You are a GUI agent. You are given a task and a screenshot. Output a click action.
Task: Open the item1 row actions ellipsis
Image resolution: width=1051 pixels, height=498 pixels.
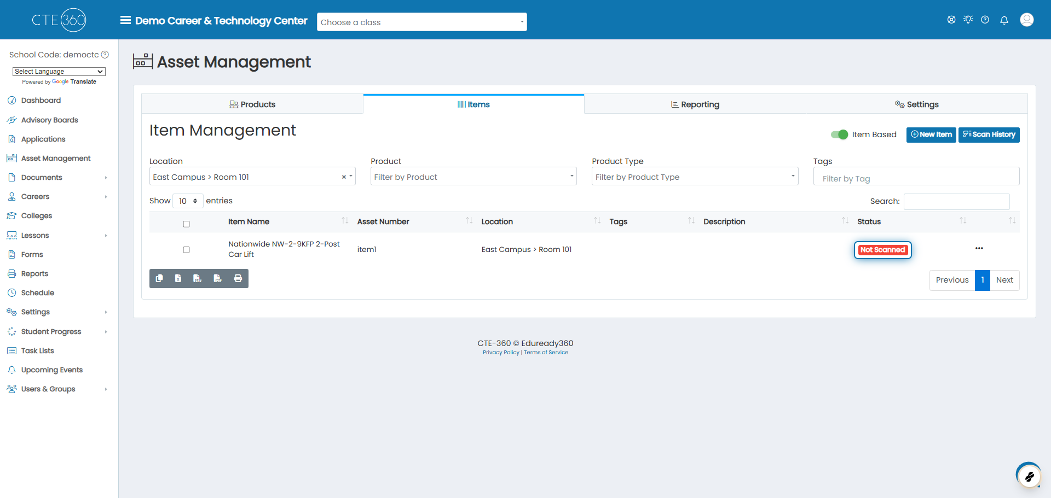(979, 248)
